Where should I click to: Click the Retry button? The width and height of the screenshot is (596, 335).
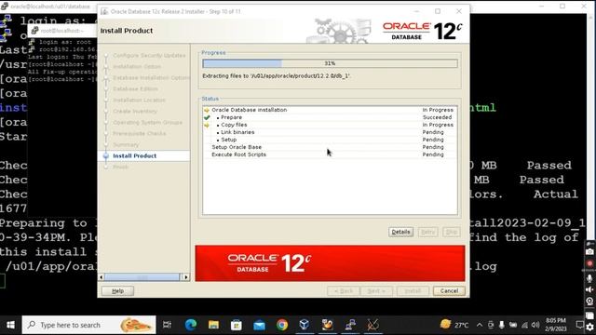pyautogui.click(x=427, y=232)
